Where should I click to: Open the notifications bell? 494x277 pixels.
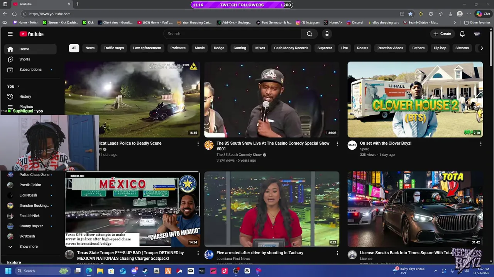(462, 34)
